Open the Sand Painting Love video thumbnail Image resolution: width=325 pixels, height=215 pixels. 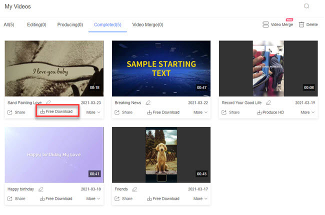pyautogui.click(x=54, y=68)
